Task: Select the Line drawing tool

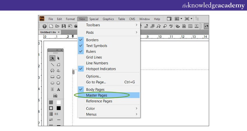Action: point(52,65)
